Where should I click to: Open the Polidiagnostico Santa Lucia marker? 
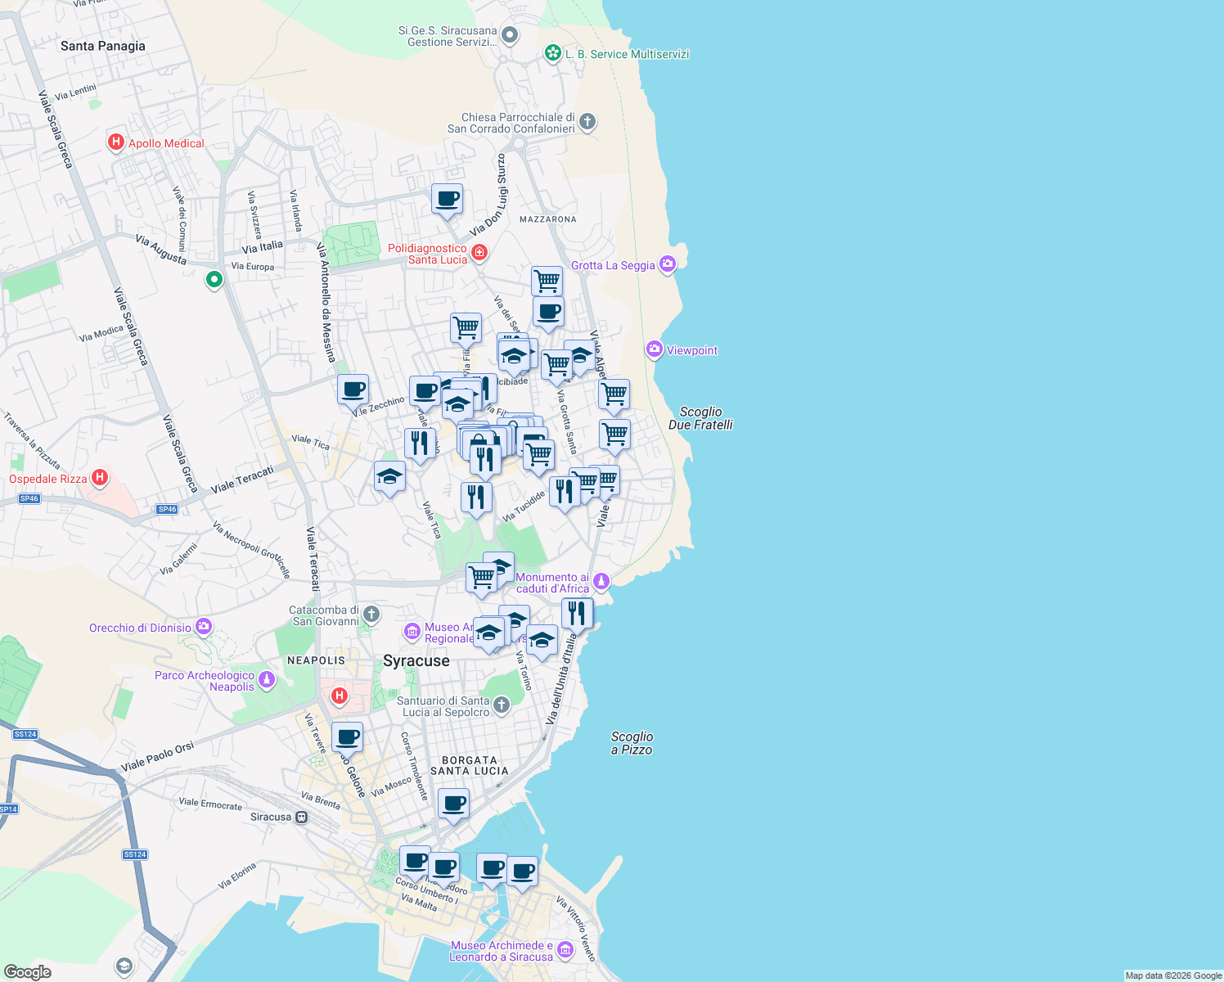(479, 252)
